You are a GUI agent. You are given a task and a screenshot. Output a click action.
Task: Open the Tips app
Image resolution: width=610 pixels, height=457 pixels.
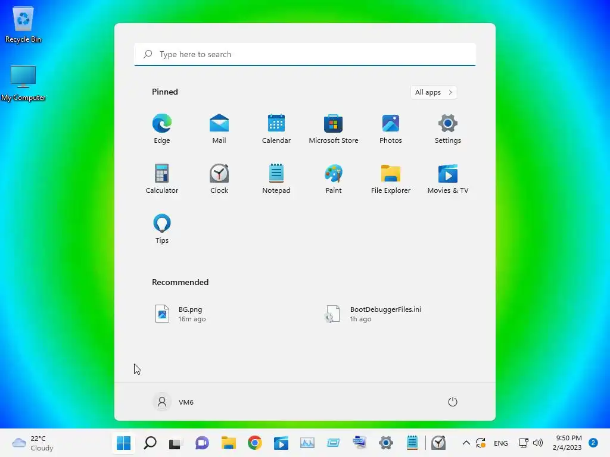click(162, 229)
